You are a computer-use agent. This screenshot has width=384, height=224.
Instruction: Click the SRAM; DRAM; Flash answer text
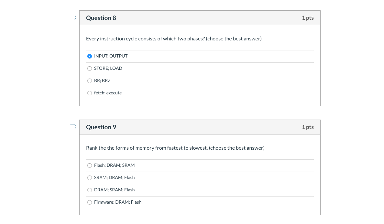[114, 177]
